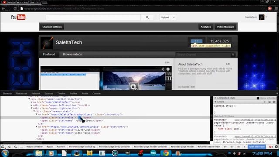
Task: Collapse the header-stats div node
Action: (x=34, y=111)
